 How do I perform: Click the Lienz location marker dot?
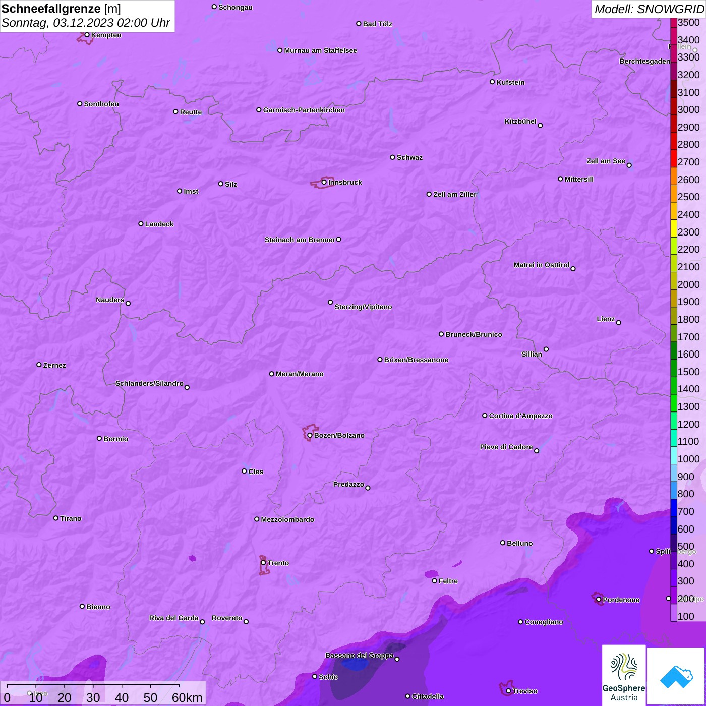pyautogui.click(x=619, y=323)
